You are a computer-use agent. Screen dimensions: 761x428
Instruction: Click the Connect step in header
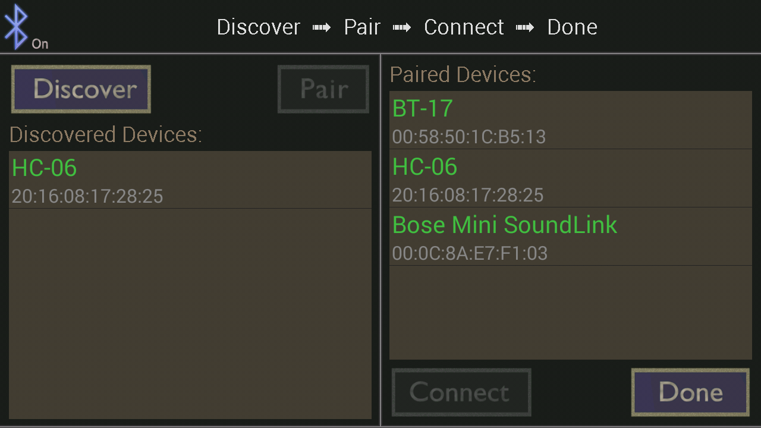tap(464, 27)
